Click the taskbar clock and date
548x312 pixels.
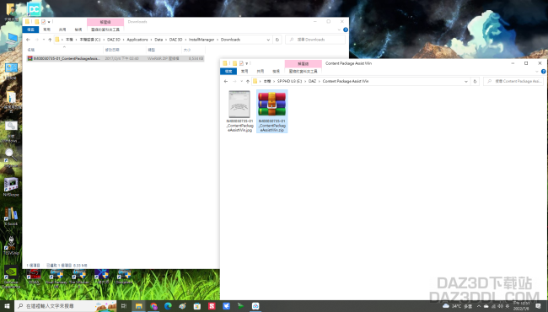521,306
